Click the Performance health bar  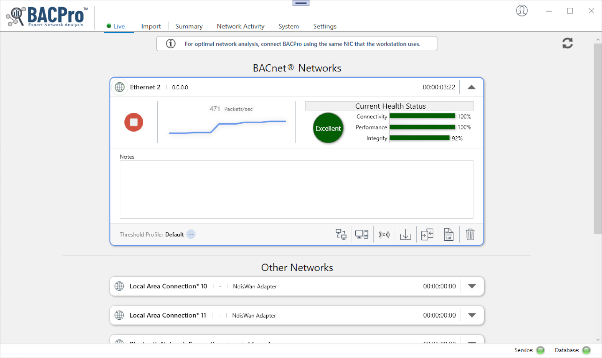pyautogui.click(x=422, y=127)
